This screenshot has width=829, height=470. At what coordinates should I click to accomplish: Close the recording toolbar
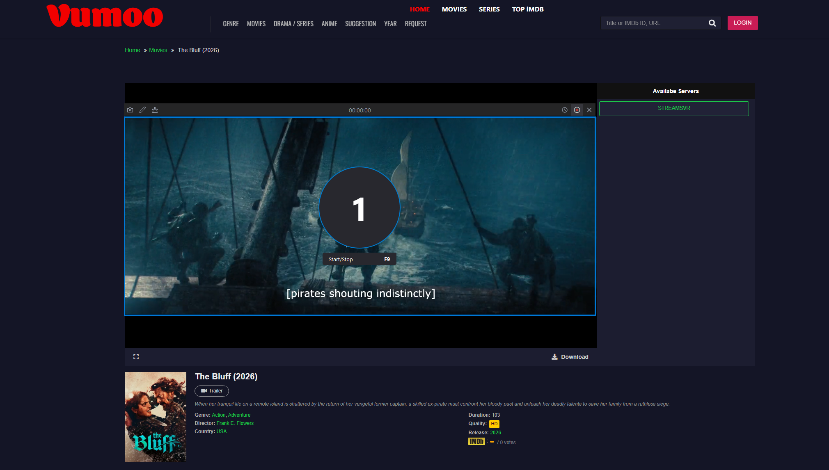589,110
